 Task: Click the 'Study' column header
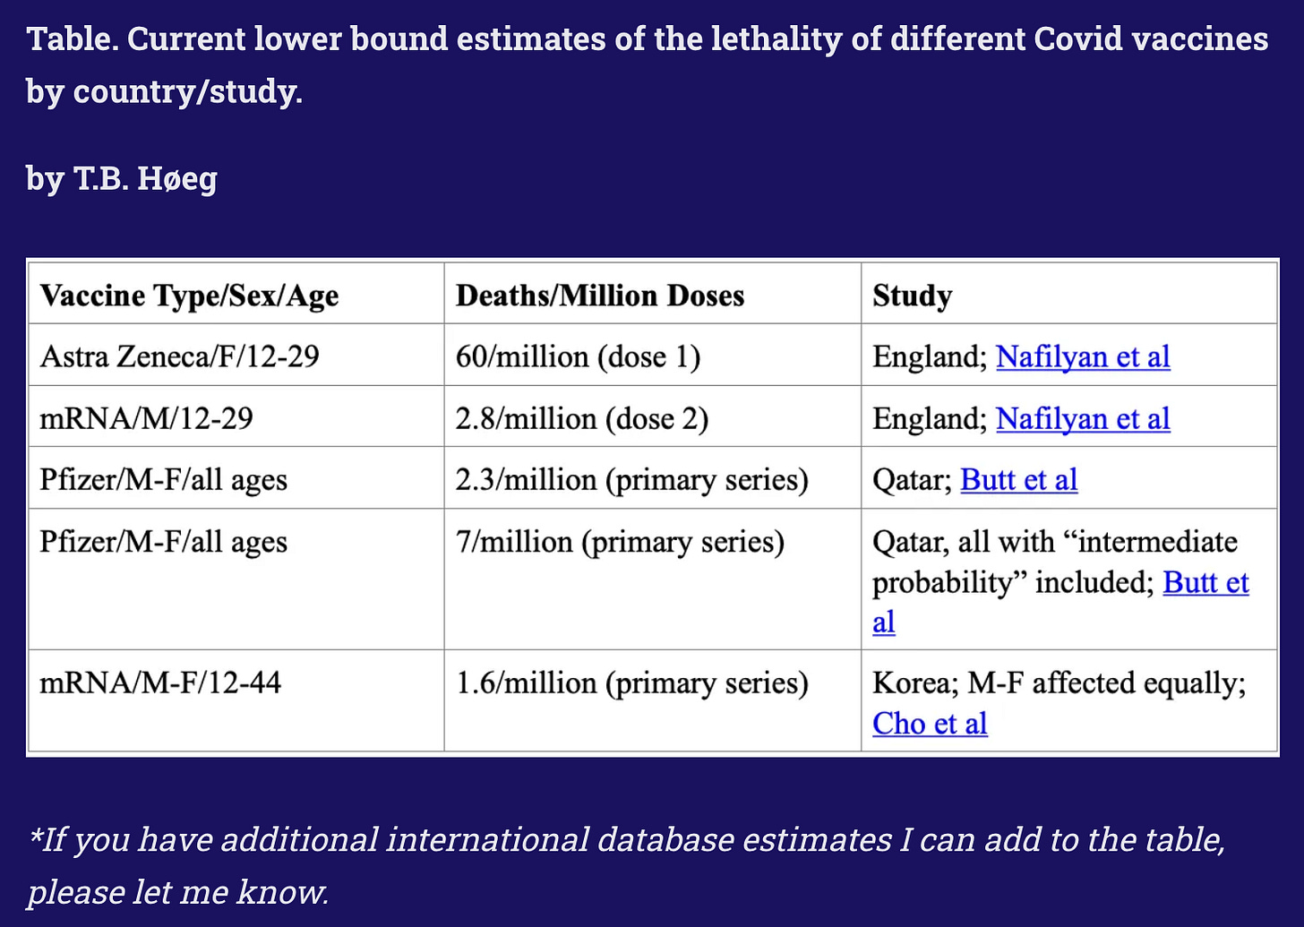pyautogui.click(x=1068, y=295)
